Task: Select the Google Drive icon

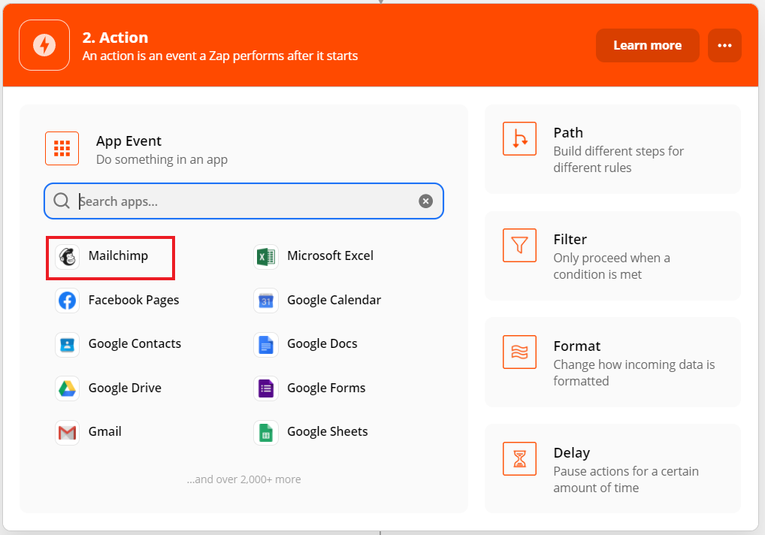Action: tap(68, 388)
